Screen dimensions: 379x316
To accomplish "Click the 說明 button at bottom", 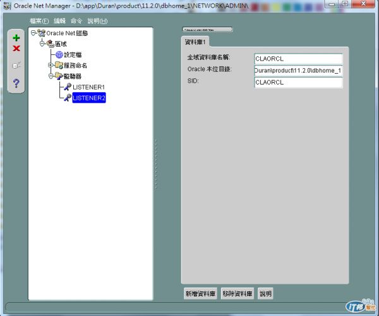I will 265,293.
